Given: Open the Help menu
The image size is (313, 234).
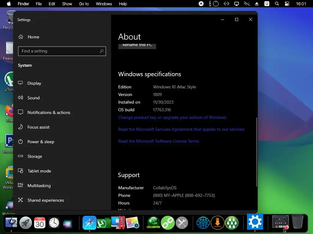Looking at the screenshot, I should [x=123, y=4].
